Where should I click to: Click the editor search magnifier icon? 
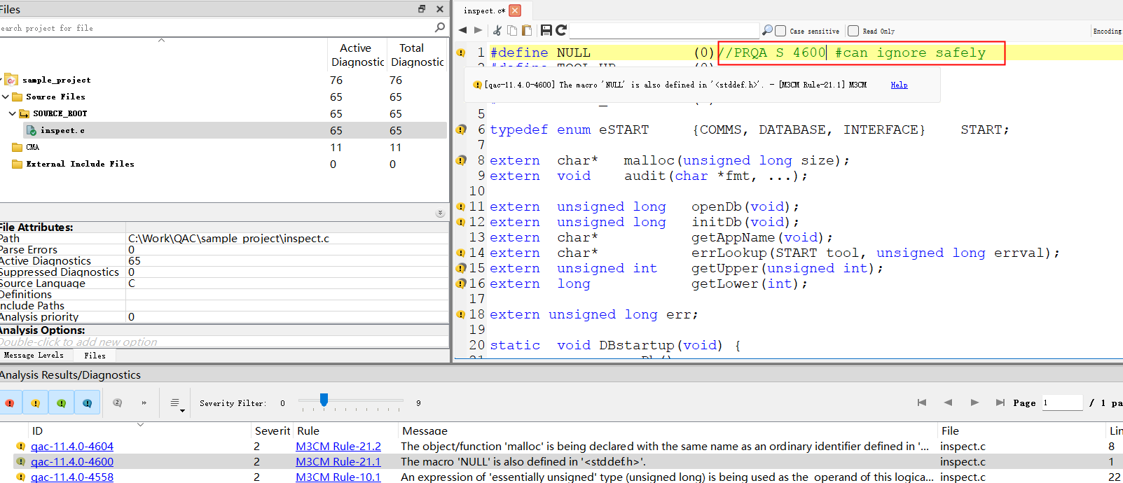click(x=767, y=30)
